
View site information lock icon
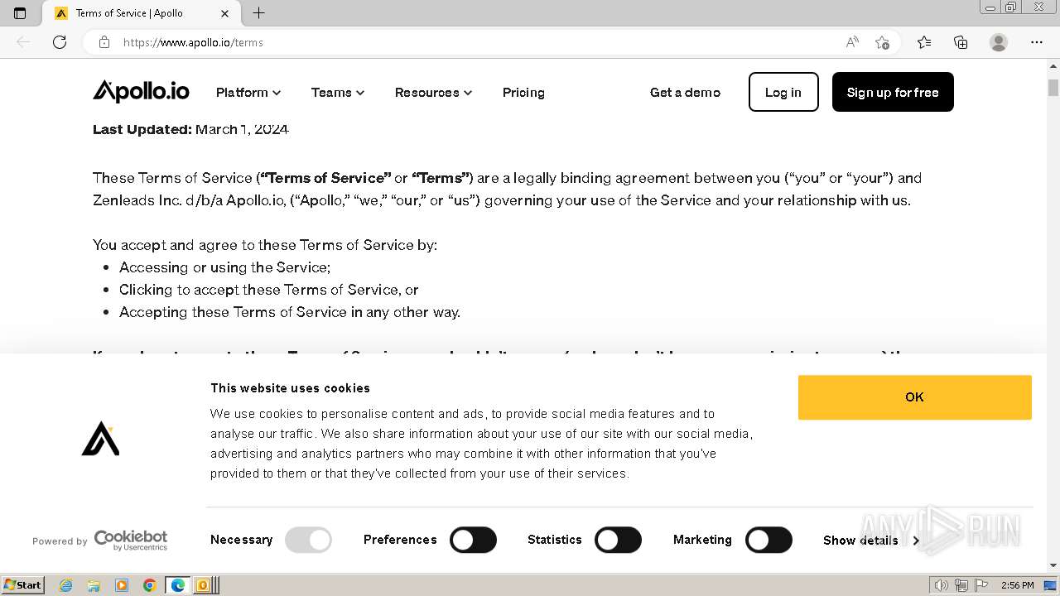(x=104, y=42)
